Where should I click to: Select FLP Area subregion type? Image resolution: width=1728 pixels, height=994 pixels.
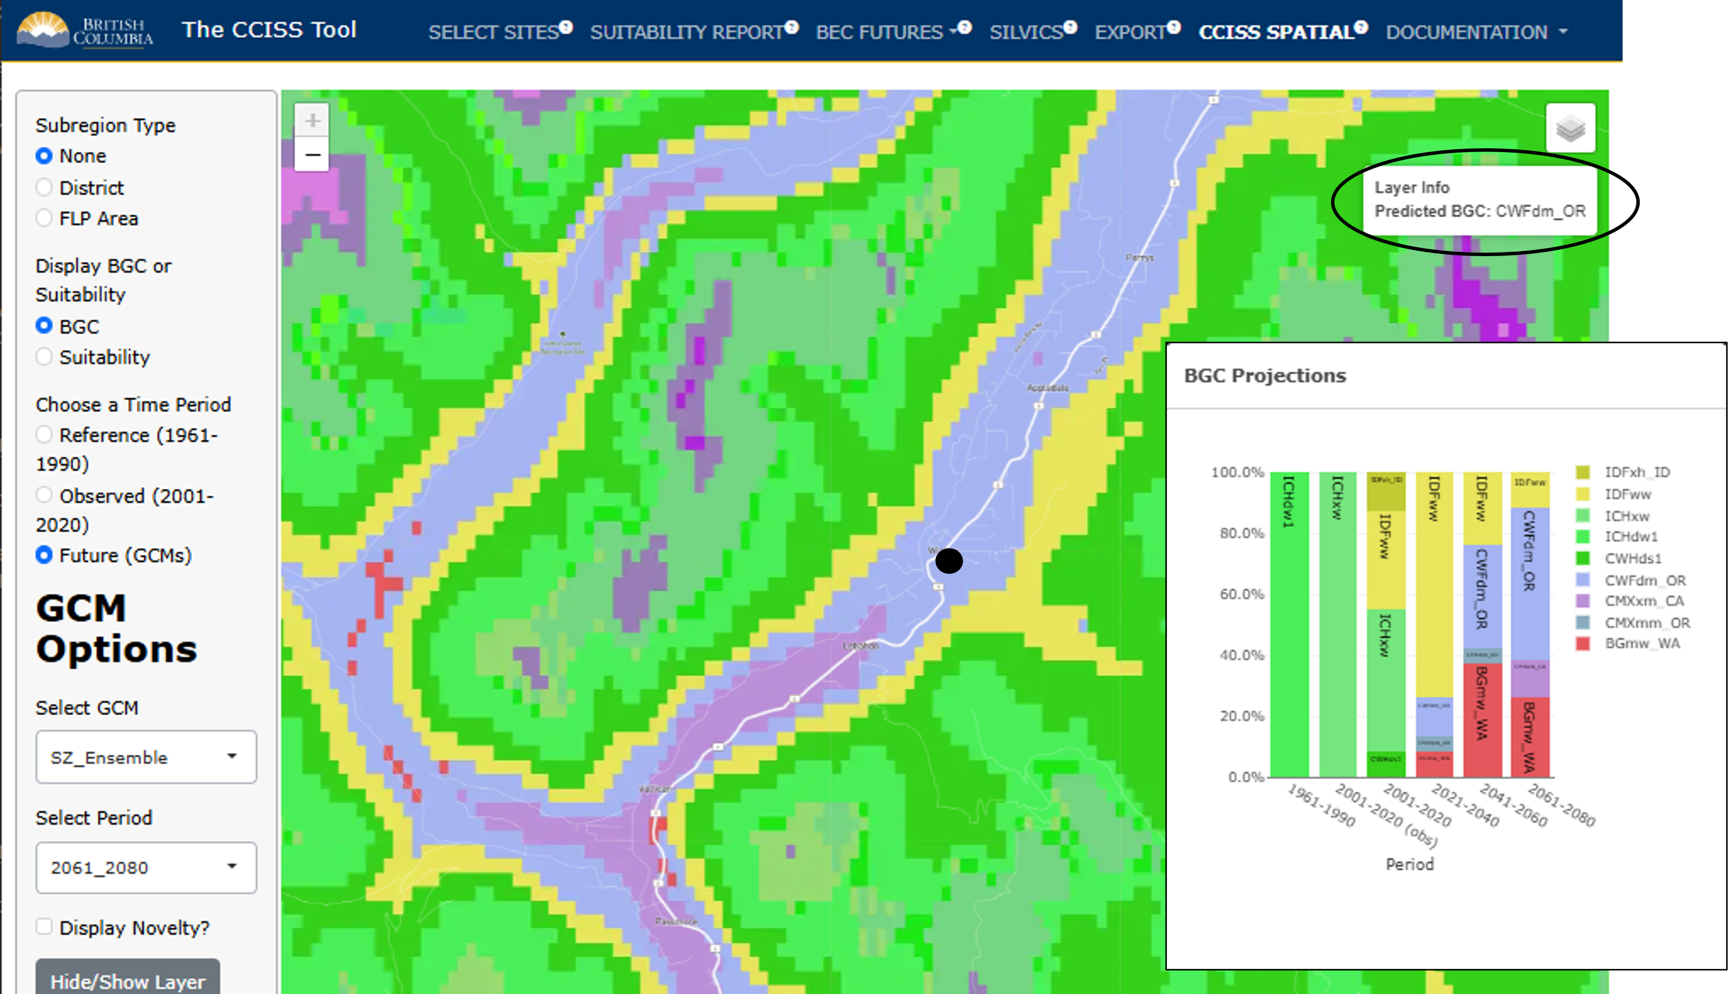[x=44, y=218]
